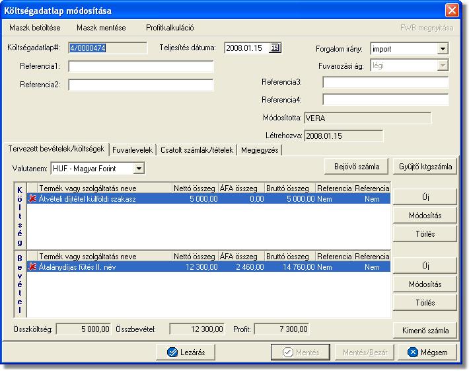The image size is (469, 371).
Task: Switch to the Fuvarlevelek tab
Action: click(x=133, y=150)
